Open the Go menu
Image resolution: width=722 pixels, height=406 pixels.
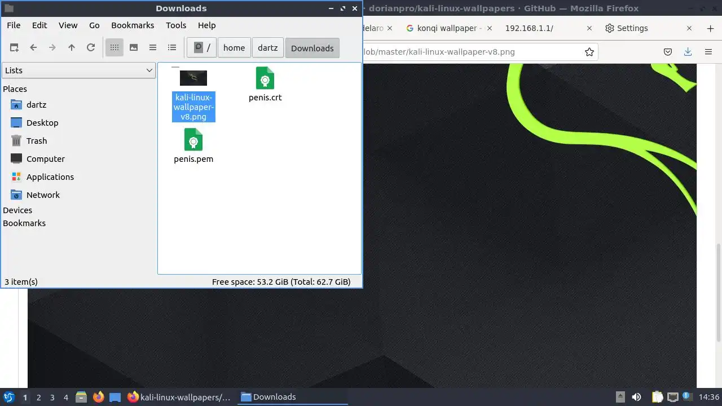94,25
